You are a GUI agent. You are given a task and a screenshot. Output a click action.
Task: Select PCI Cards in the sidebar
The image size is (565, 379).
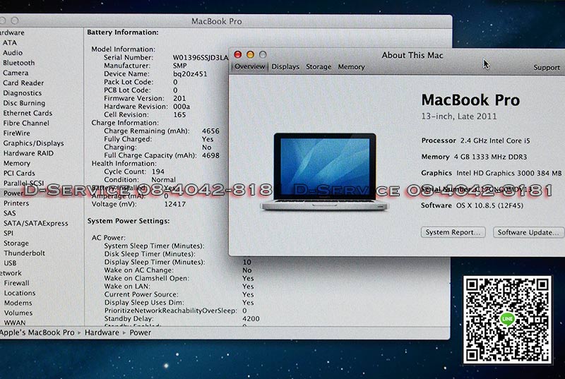tap(19, 173)
